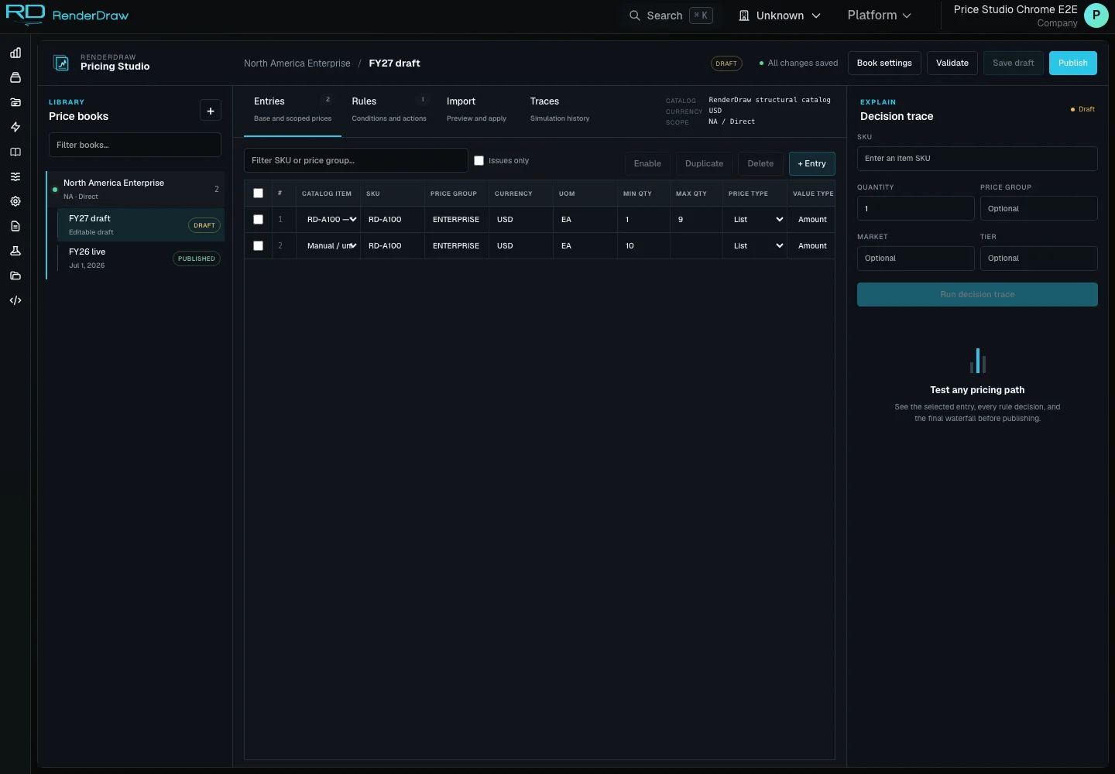
Task: Select entry row 1 checkbox
Action: pyautogui.click(x=259, y=220)
